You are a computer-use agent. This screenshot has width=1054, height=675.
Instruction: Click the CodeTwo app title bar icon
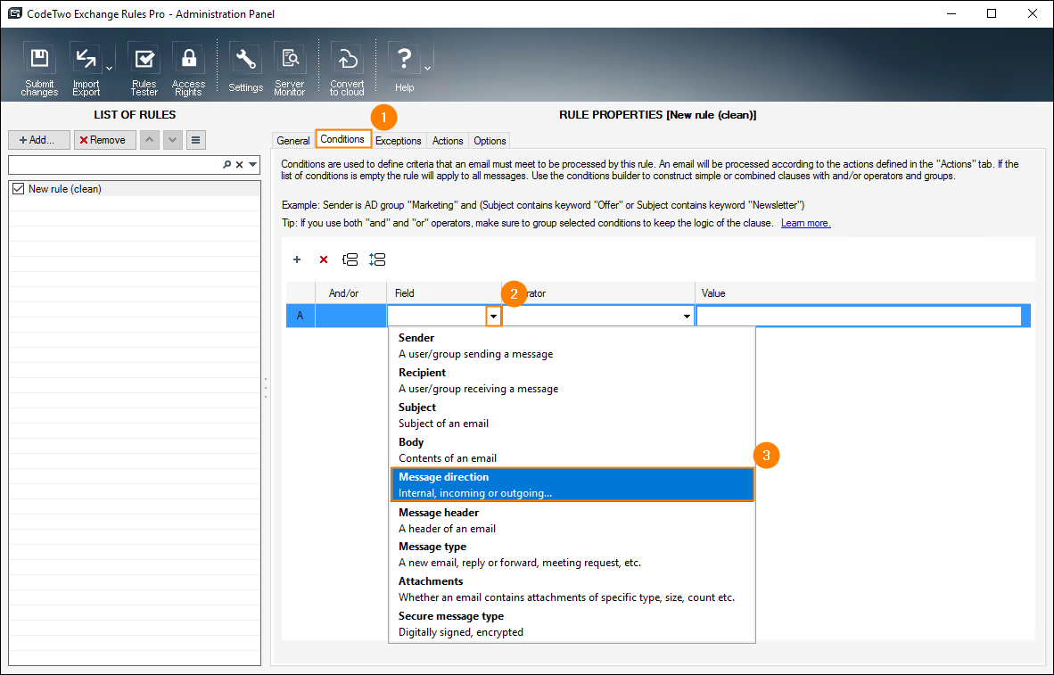point(15,13)
